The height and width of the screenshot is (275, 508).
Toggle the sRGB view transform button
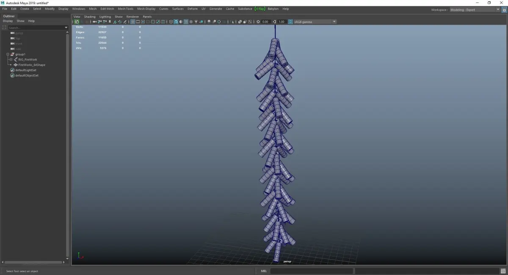290,22
